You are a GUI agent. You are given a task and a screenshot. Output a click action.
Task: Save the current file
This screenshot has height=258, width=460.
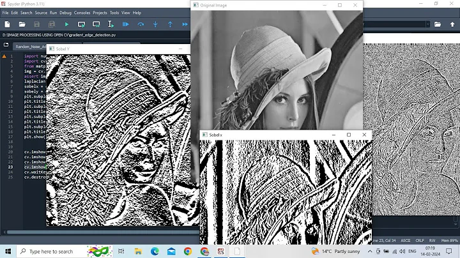pos(36,24)
